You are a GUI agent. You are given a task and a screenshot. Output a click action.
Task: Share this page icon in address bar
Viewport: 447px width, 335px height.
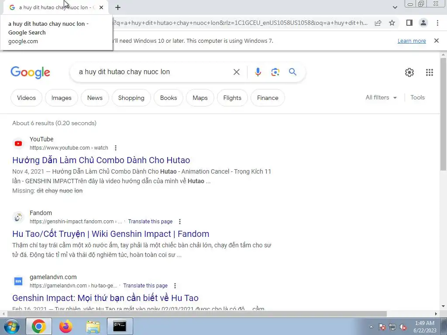click(378, 23)
